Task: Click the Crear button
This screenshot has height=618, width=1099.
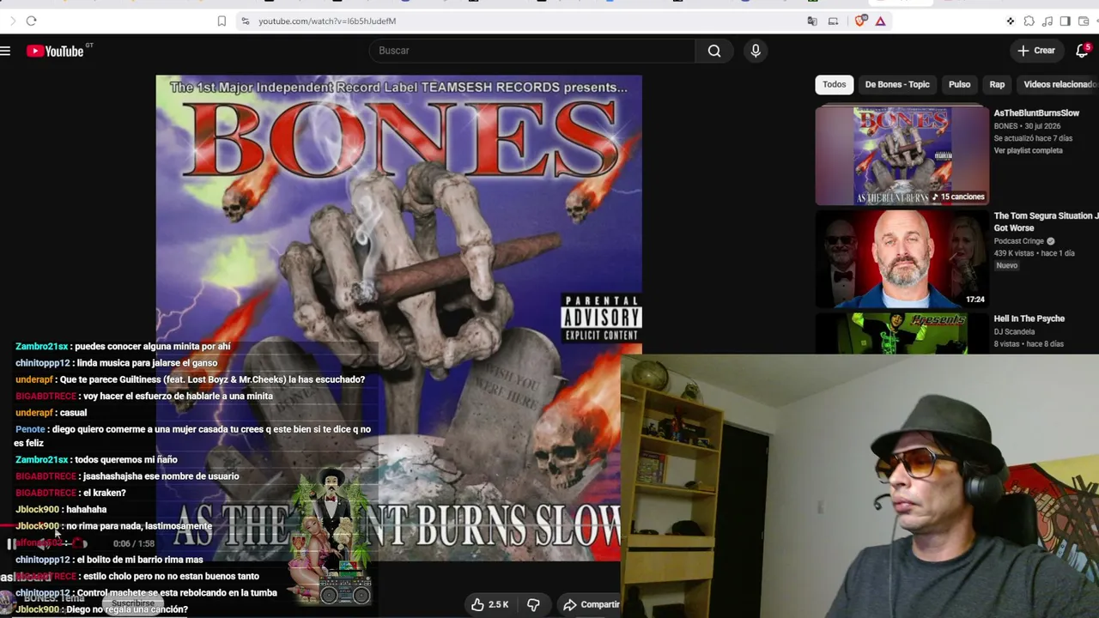Action: pos(1036,51)
